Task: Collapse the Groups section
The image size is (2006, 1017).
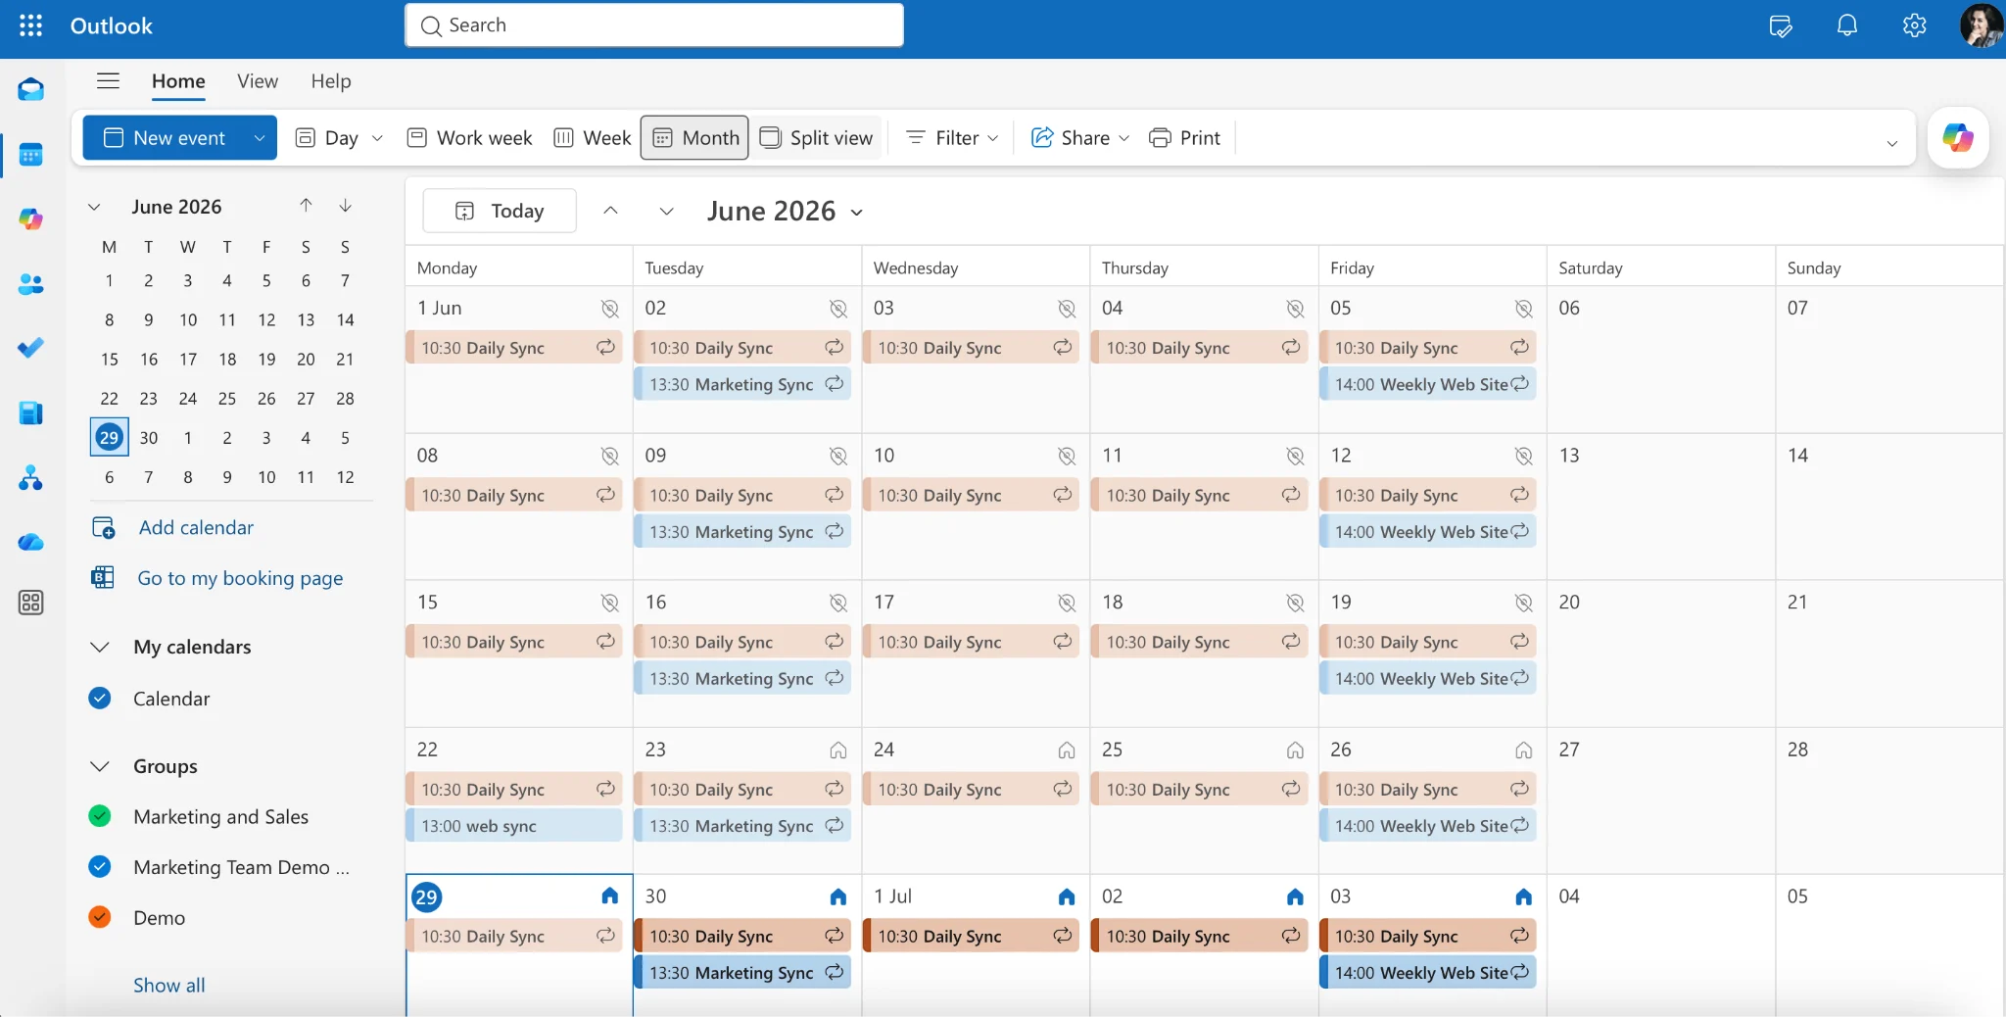Action: pyautogui.click(x=100, y=766)
